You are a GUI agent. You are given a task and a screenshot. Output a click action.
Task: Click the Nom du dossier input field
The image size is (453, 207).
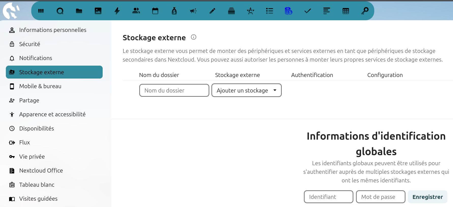click(174, 90)
